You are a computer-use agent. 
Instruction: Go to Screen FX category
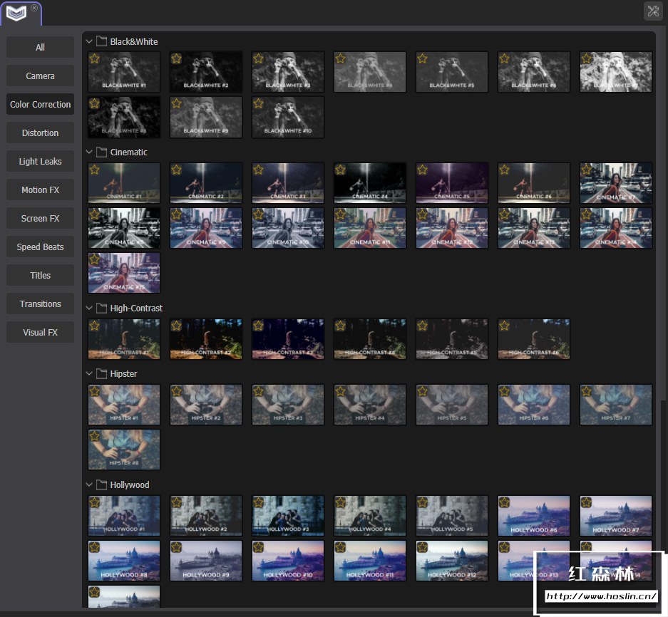(40, 219)
